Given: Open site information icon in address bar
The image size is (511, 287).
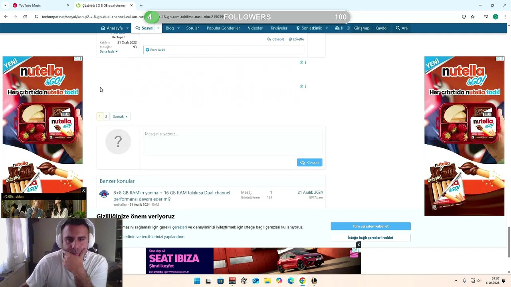Looking at the screenshot, I should coord(36,17).
